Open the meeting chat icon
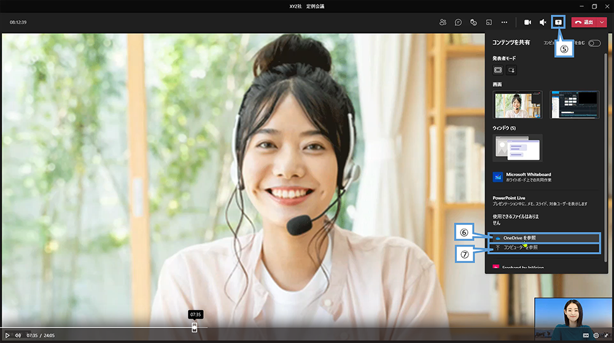 458,22
